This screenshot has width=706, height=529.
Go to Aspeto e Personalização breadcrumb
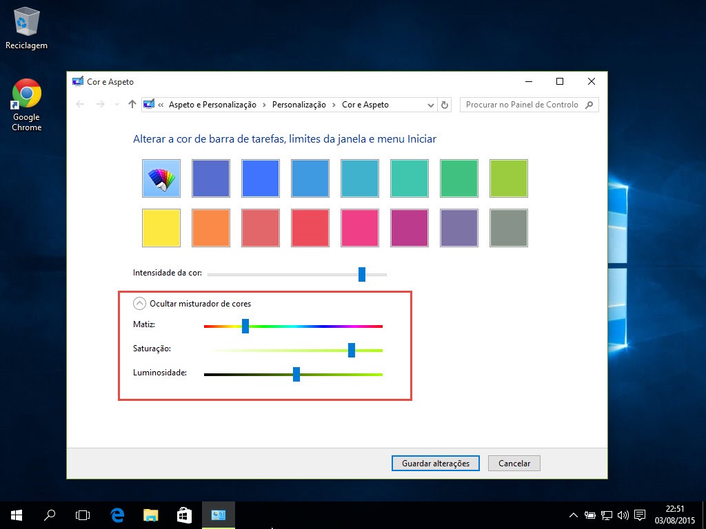(x=212, y=105)
